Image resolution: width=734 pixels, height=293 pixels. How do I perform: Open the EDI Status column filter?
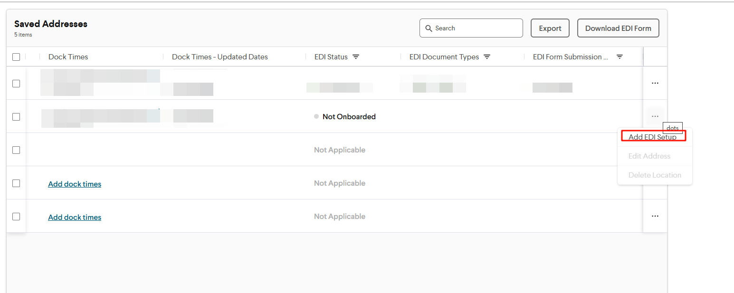pos(356,57)
